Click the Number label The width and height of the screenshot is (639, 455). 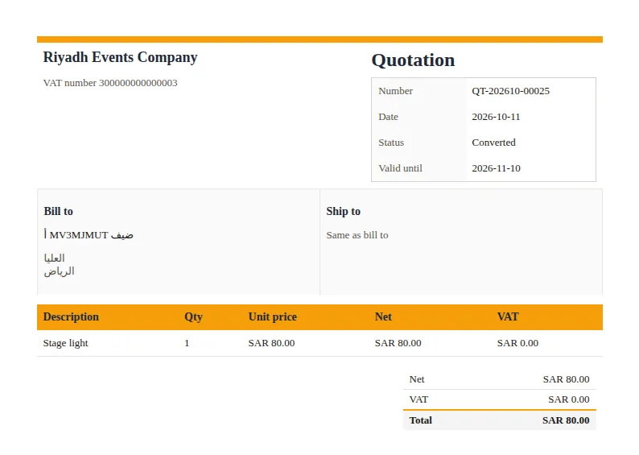395,91
